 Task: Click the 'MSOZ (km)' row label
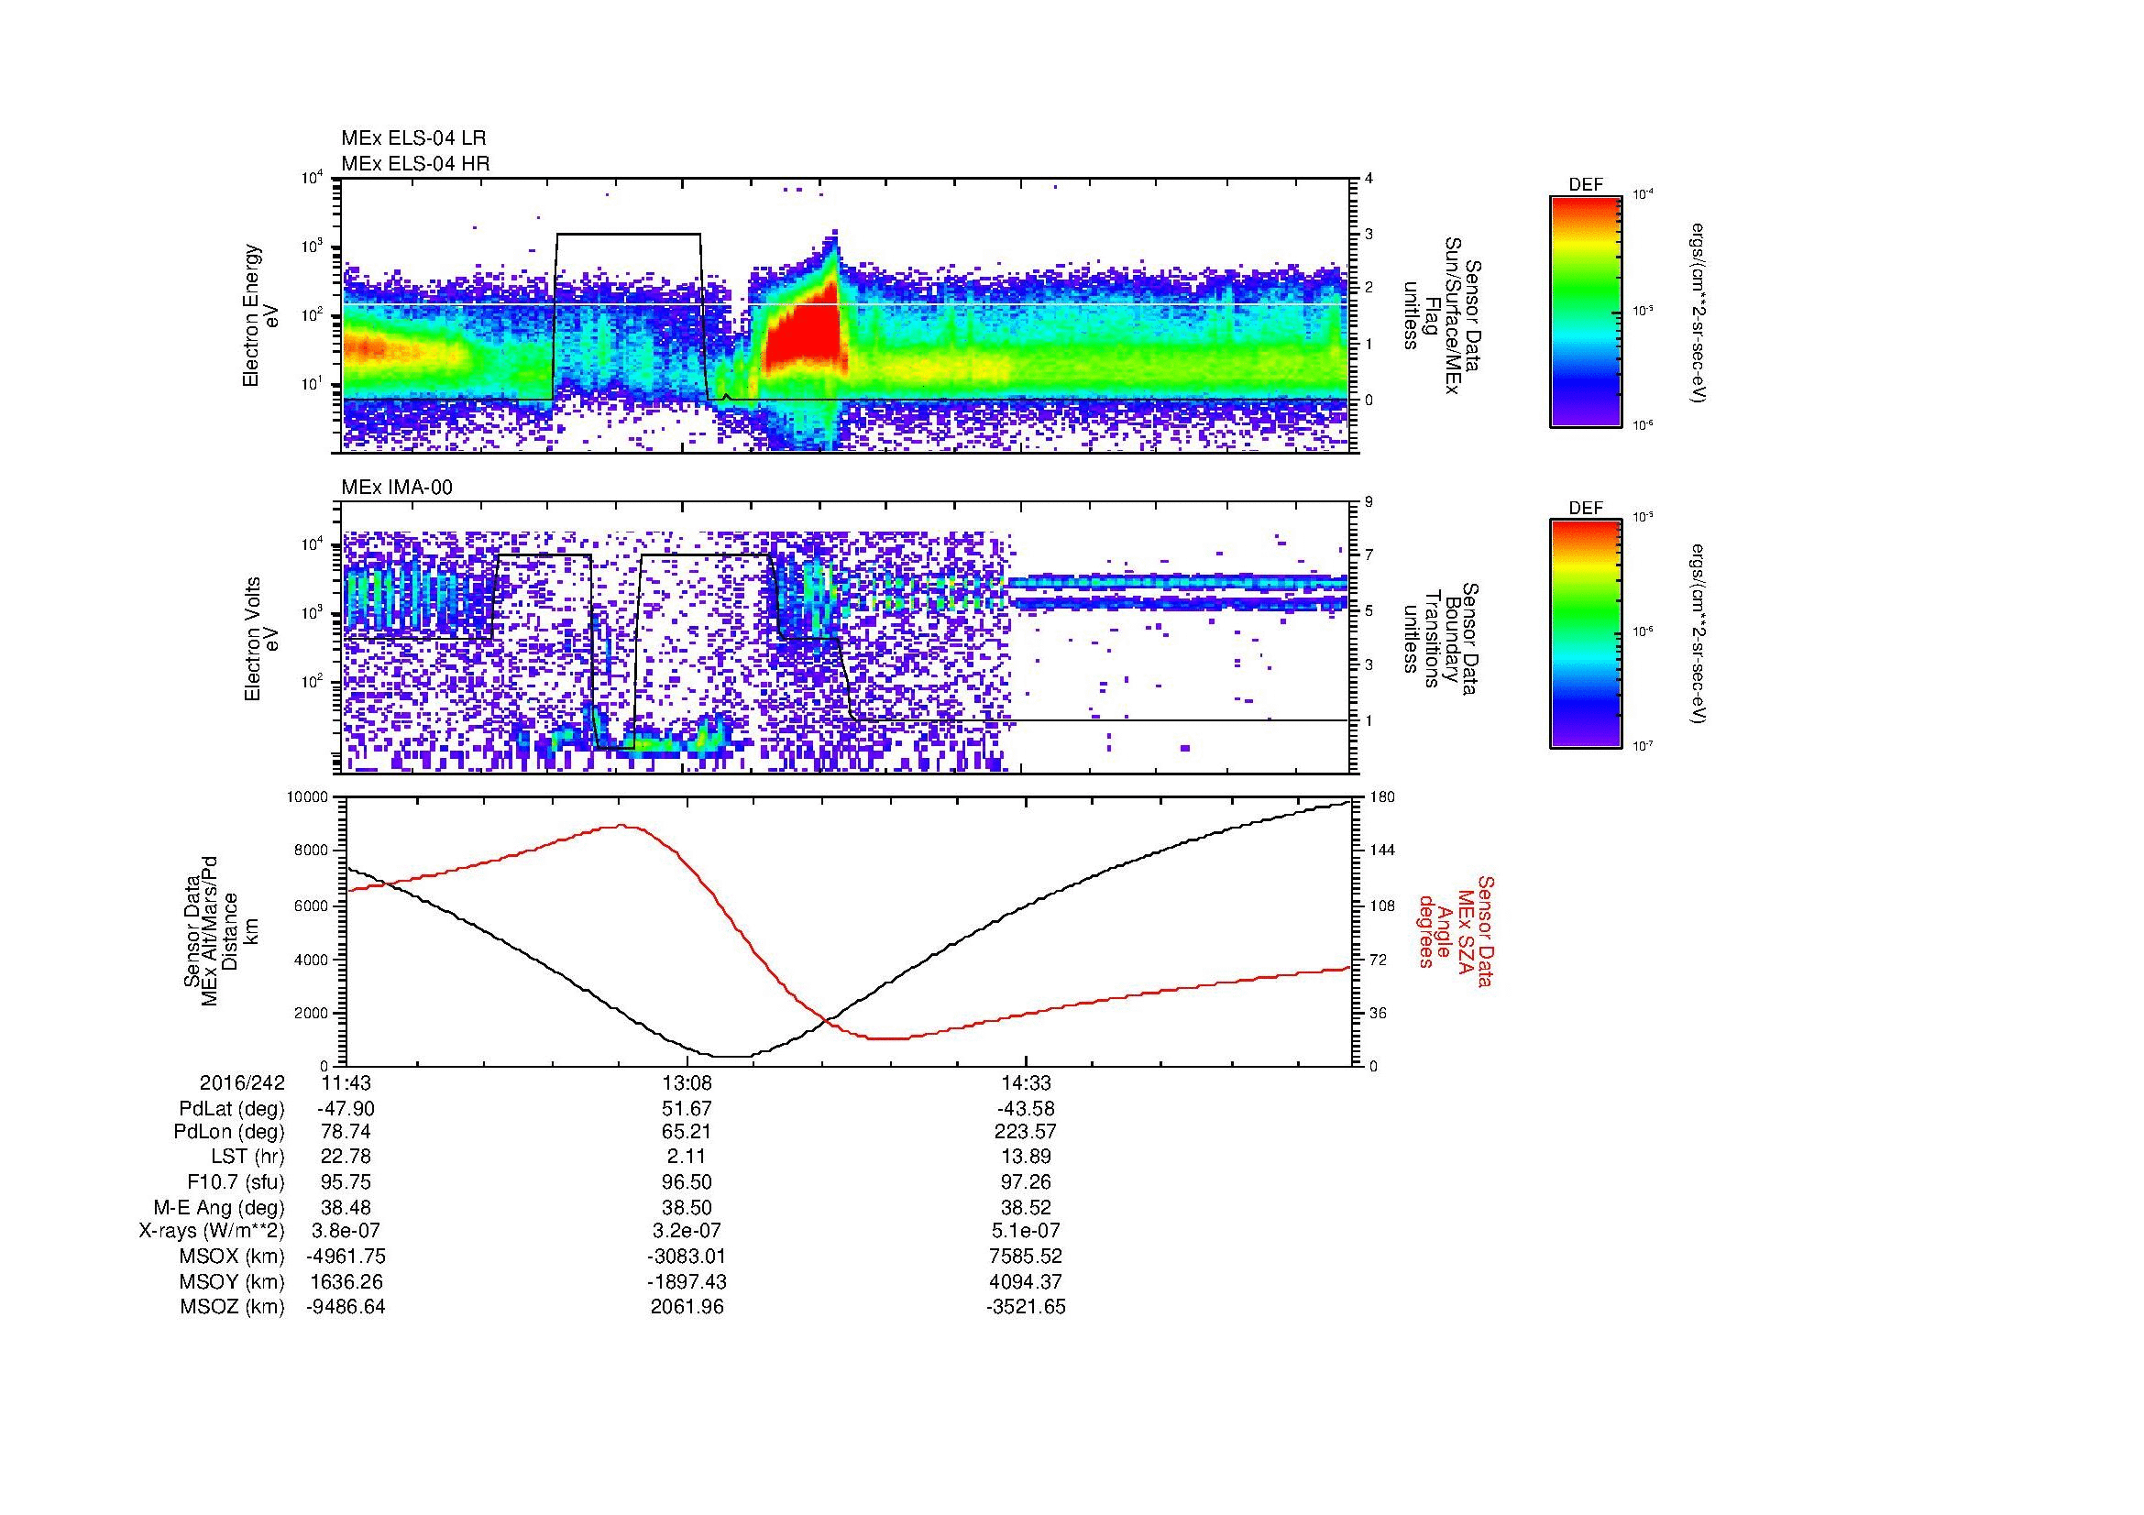coord(234,1307)
